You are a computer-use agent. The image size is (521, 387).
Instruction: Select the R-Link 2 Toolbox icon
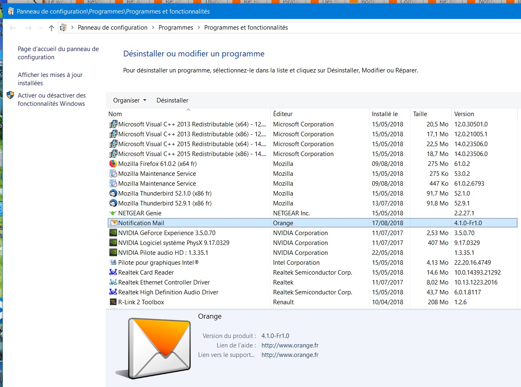(113, 302)
